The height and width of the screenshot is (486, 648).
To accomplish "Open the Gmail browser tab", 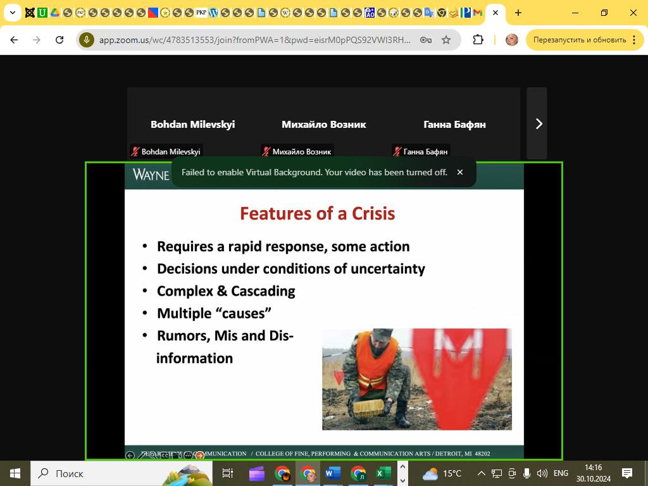I will click(x=478, y=13).
